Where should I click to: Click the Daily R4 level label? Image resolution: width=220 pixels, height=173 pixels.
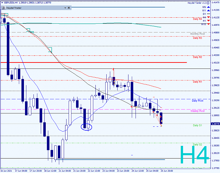(197, 19)
